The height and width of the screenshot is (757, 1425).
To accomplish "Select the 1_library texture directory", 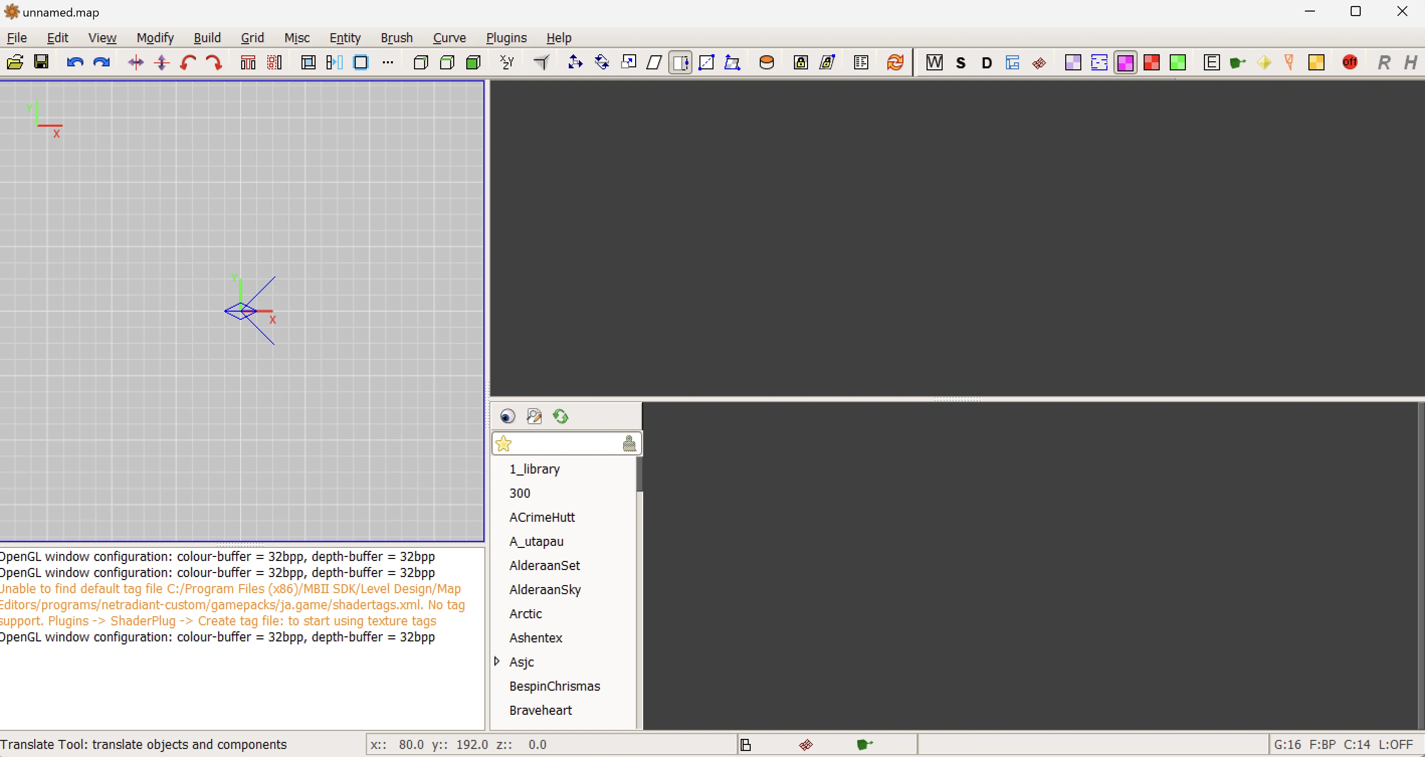I will point(534,468).
